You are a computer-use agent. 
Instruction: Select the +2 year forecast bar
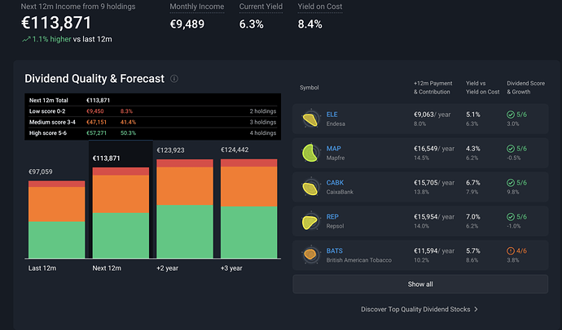(x=185, y=209)
